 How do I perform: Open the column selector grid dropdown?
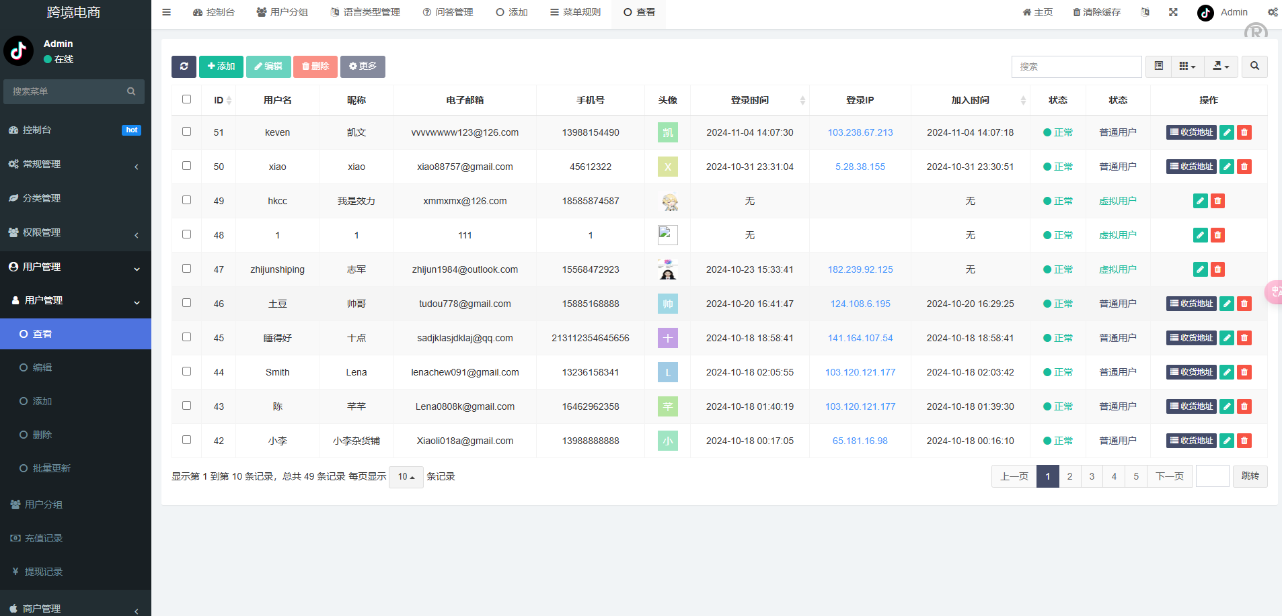click(1187, 67)
